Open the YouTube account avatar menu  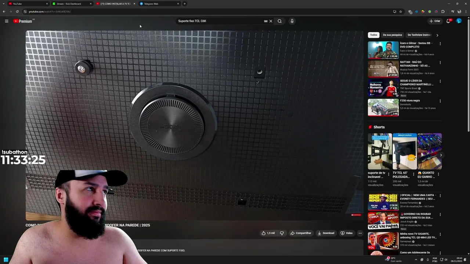pos(459,21)
